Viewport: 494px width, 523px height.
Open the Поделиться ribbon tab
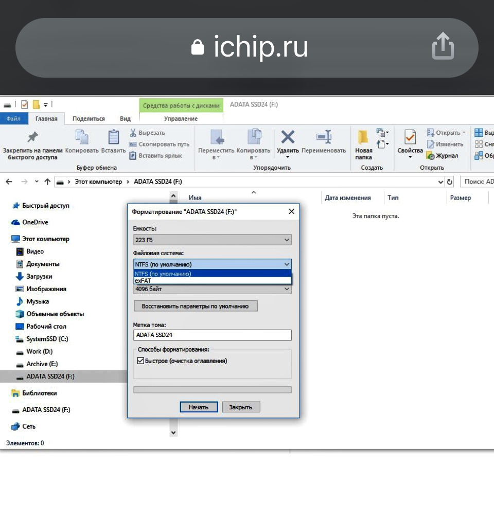pyautogui.click(x=89, y=119)
